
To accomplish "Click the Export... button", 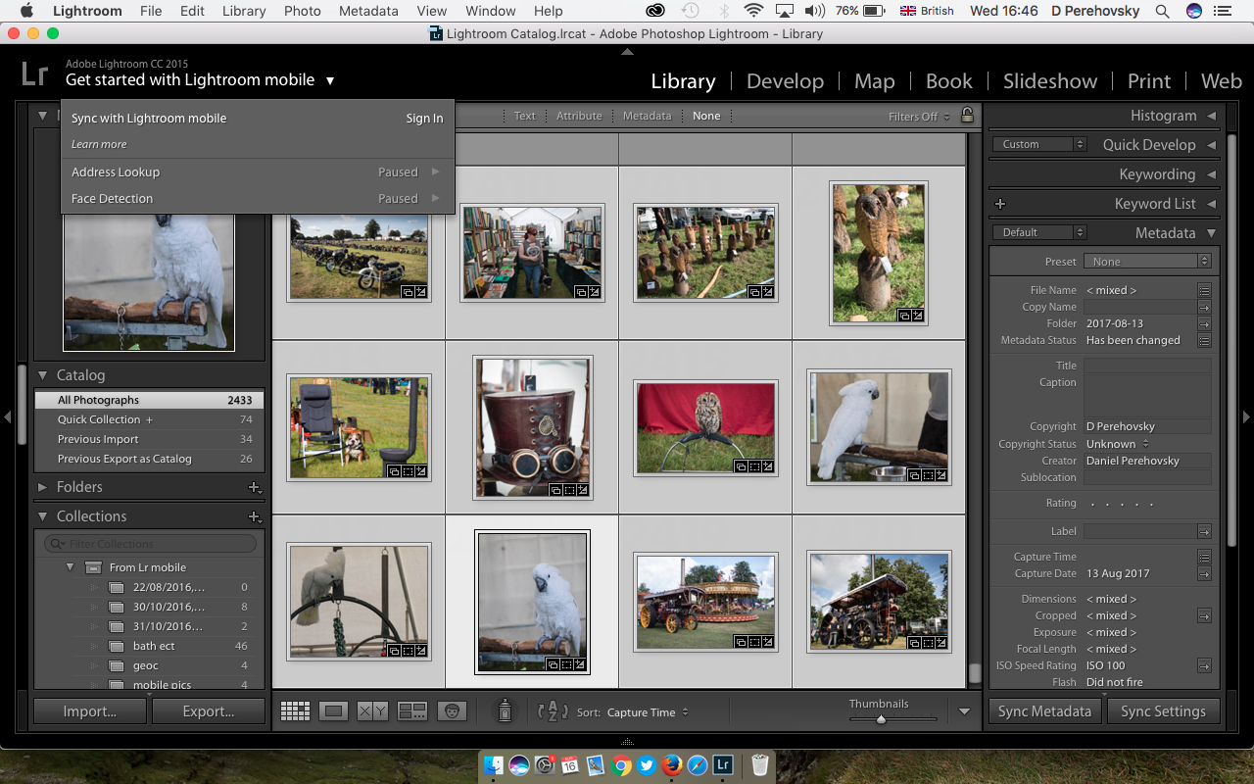I will pos(209,711).
